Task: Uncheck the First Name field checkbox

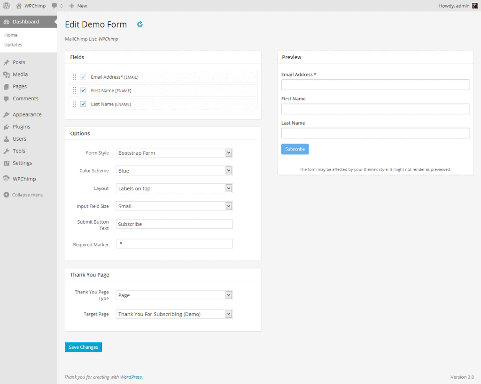Action: pos(83,90)
